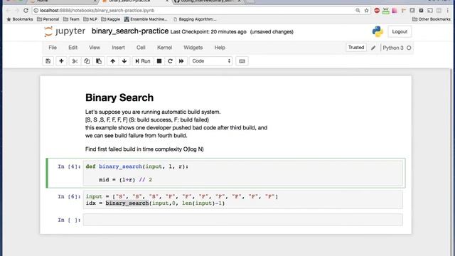
Task: Open the Help menu
Action: point(220,48)
